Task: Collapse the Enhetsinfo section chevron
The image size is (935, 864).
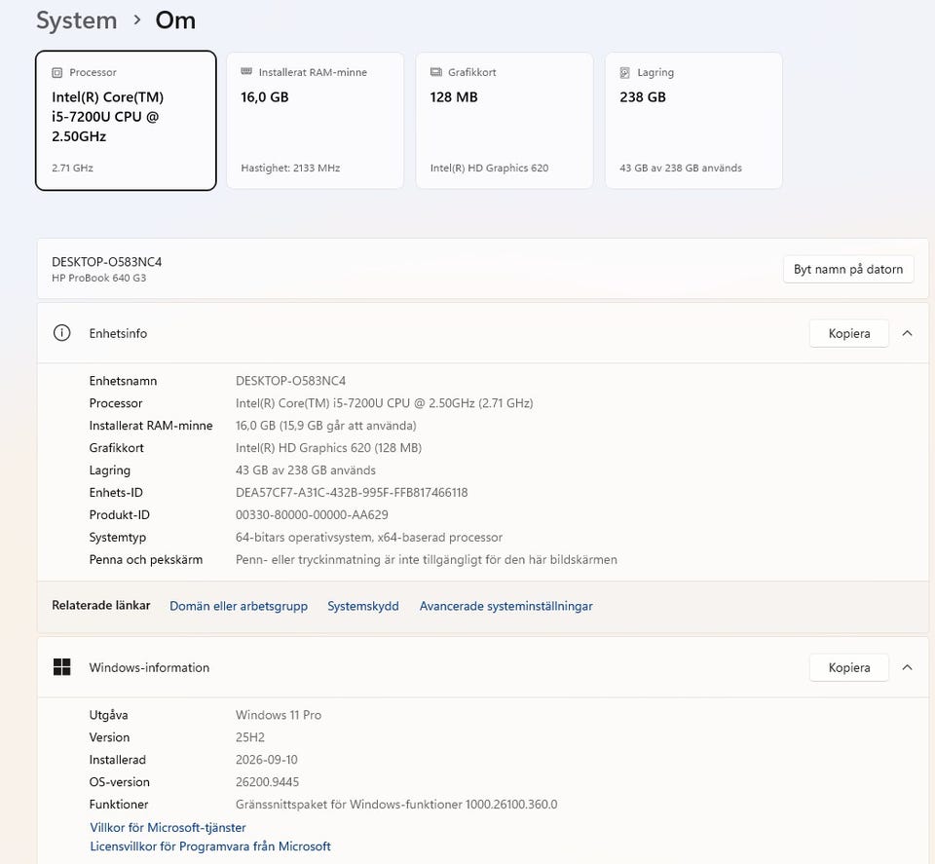Action: (907, 333)
